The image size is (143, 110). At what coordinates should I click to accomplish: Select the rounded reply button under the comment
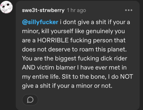click(30, 100)
